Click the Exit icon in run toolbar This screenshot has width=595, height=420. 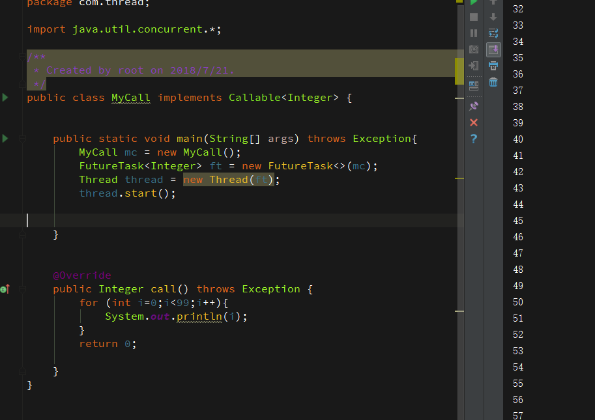pos(474,66)
